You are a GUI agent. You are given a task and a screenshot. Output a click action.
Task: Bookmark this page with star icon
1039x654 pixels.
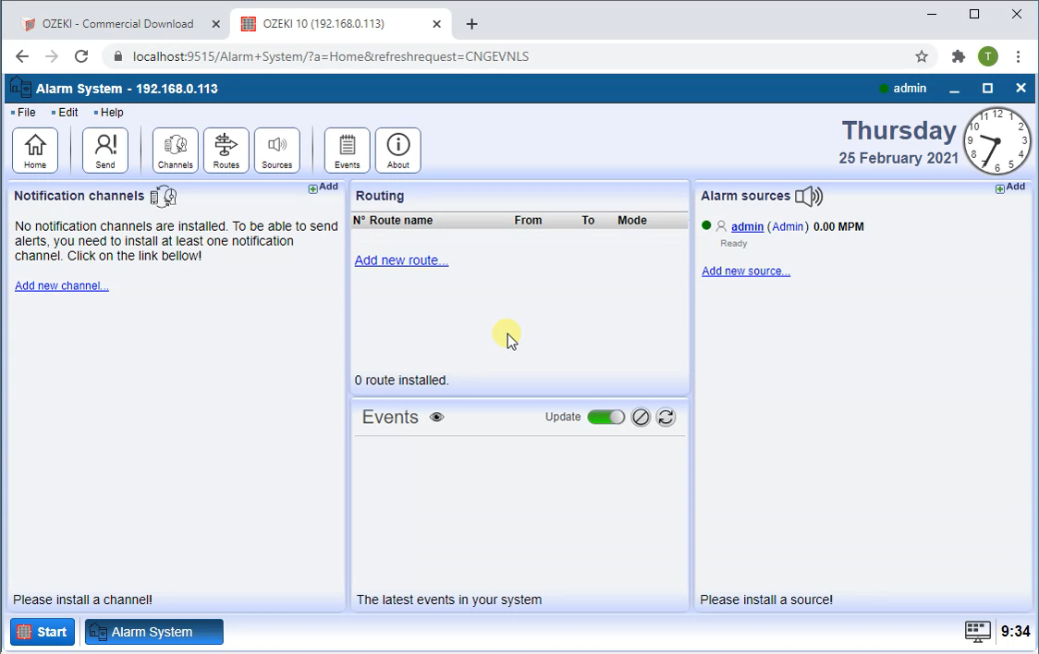[922, 56]
